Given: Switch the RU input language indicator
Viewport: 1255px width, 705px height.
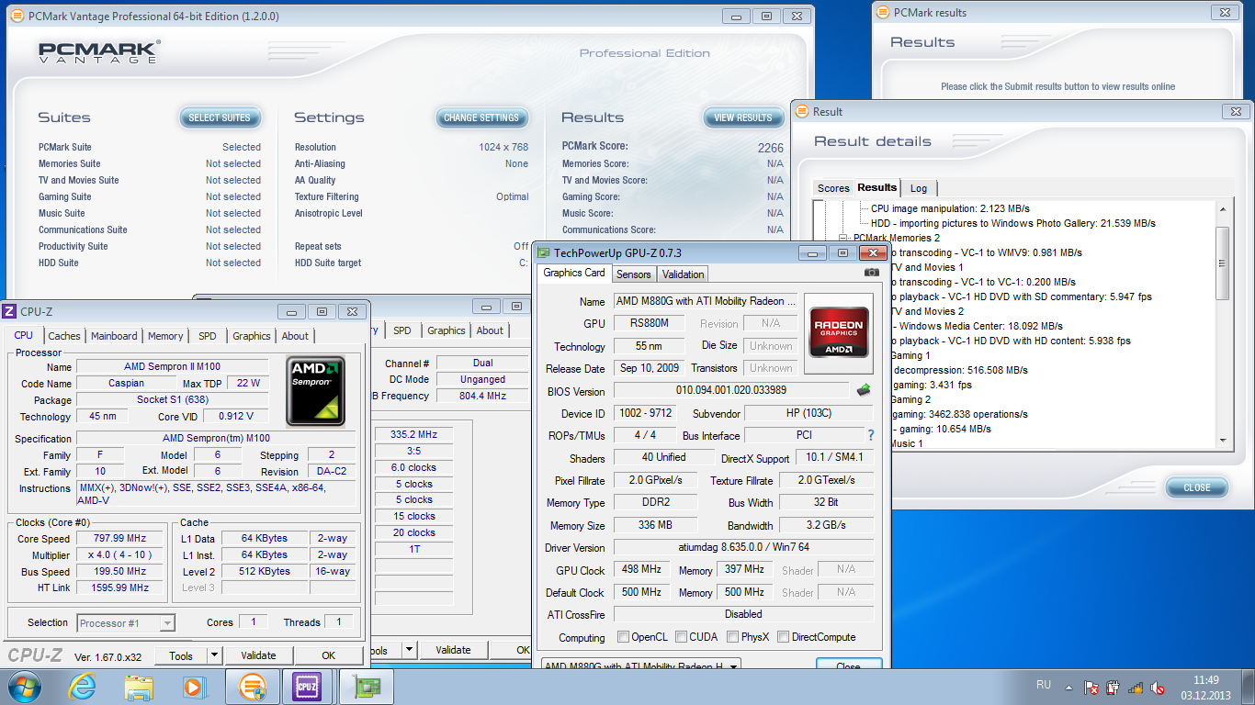Looking at the screenshot, I should click(1044, 685).
